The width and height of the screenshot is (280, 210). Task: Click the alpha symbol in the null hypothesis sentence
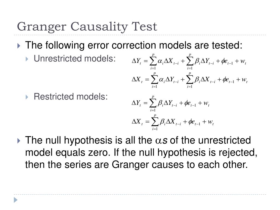(158, 141)
